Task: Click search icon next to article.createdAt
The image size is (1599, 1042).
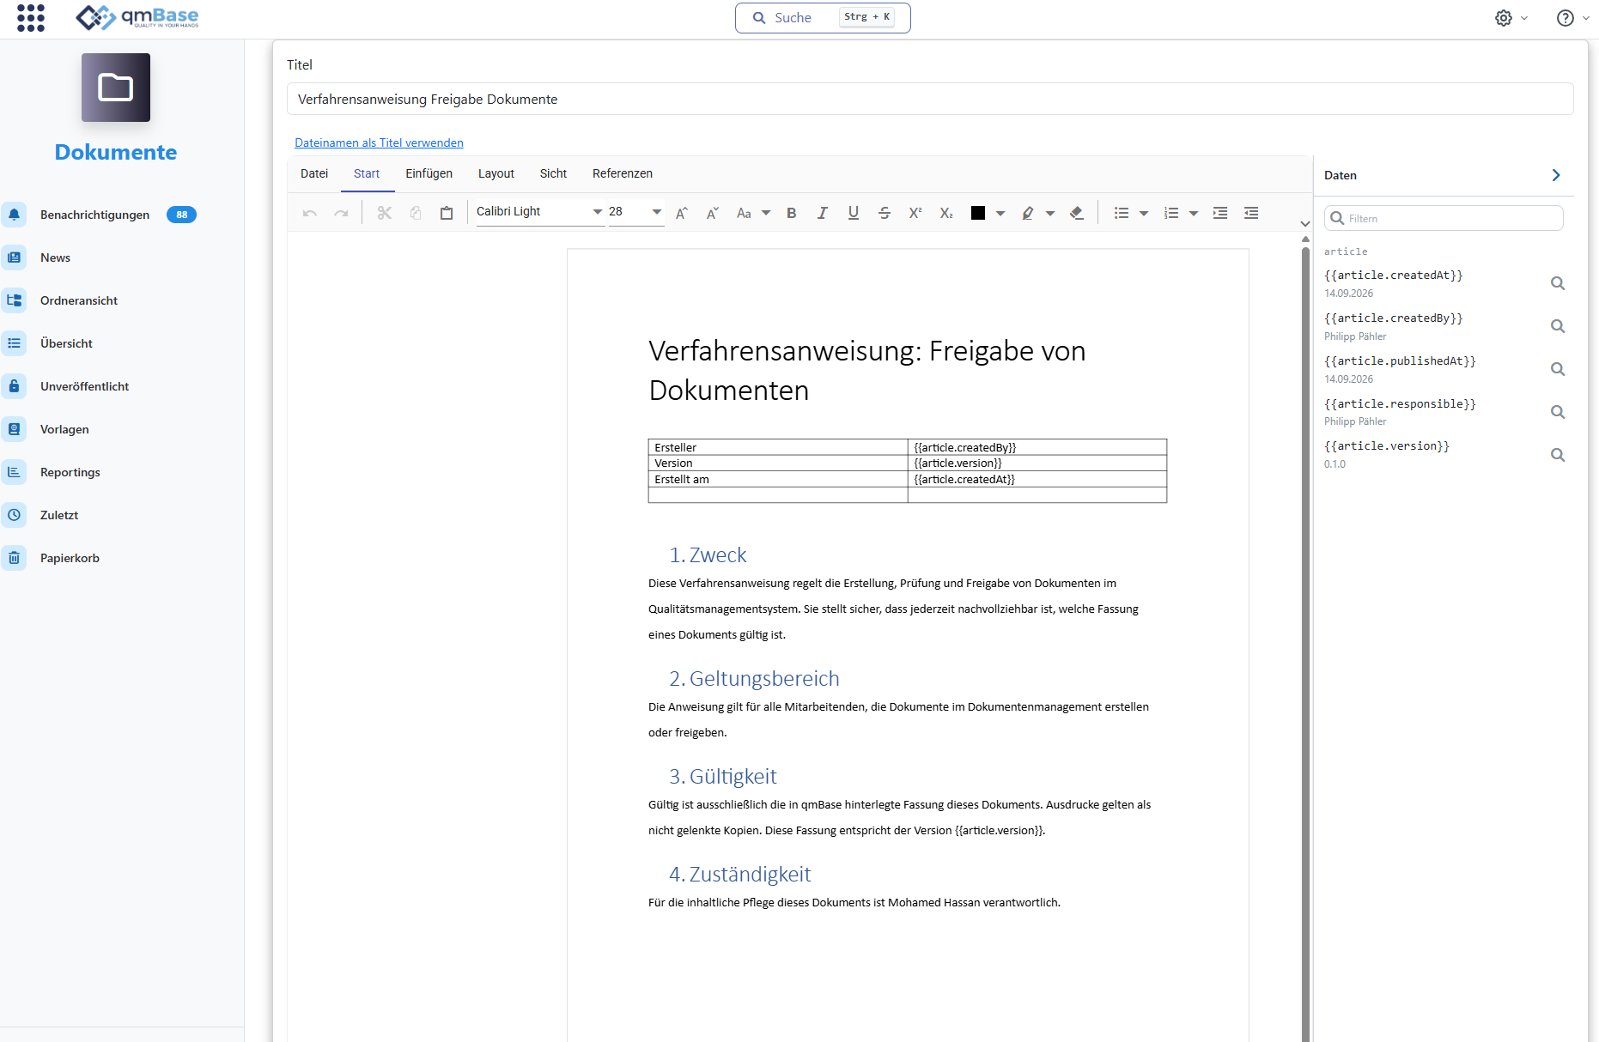Action: click(1558, 283)
